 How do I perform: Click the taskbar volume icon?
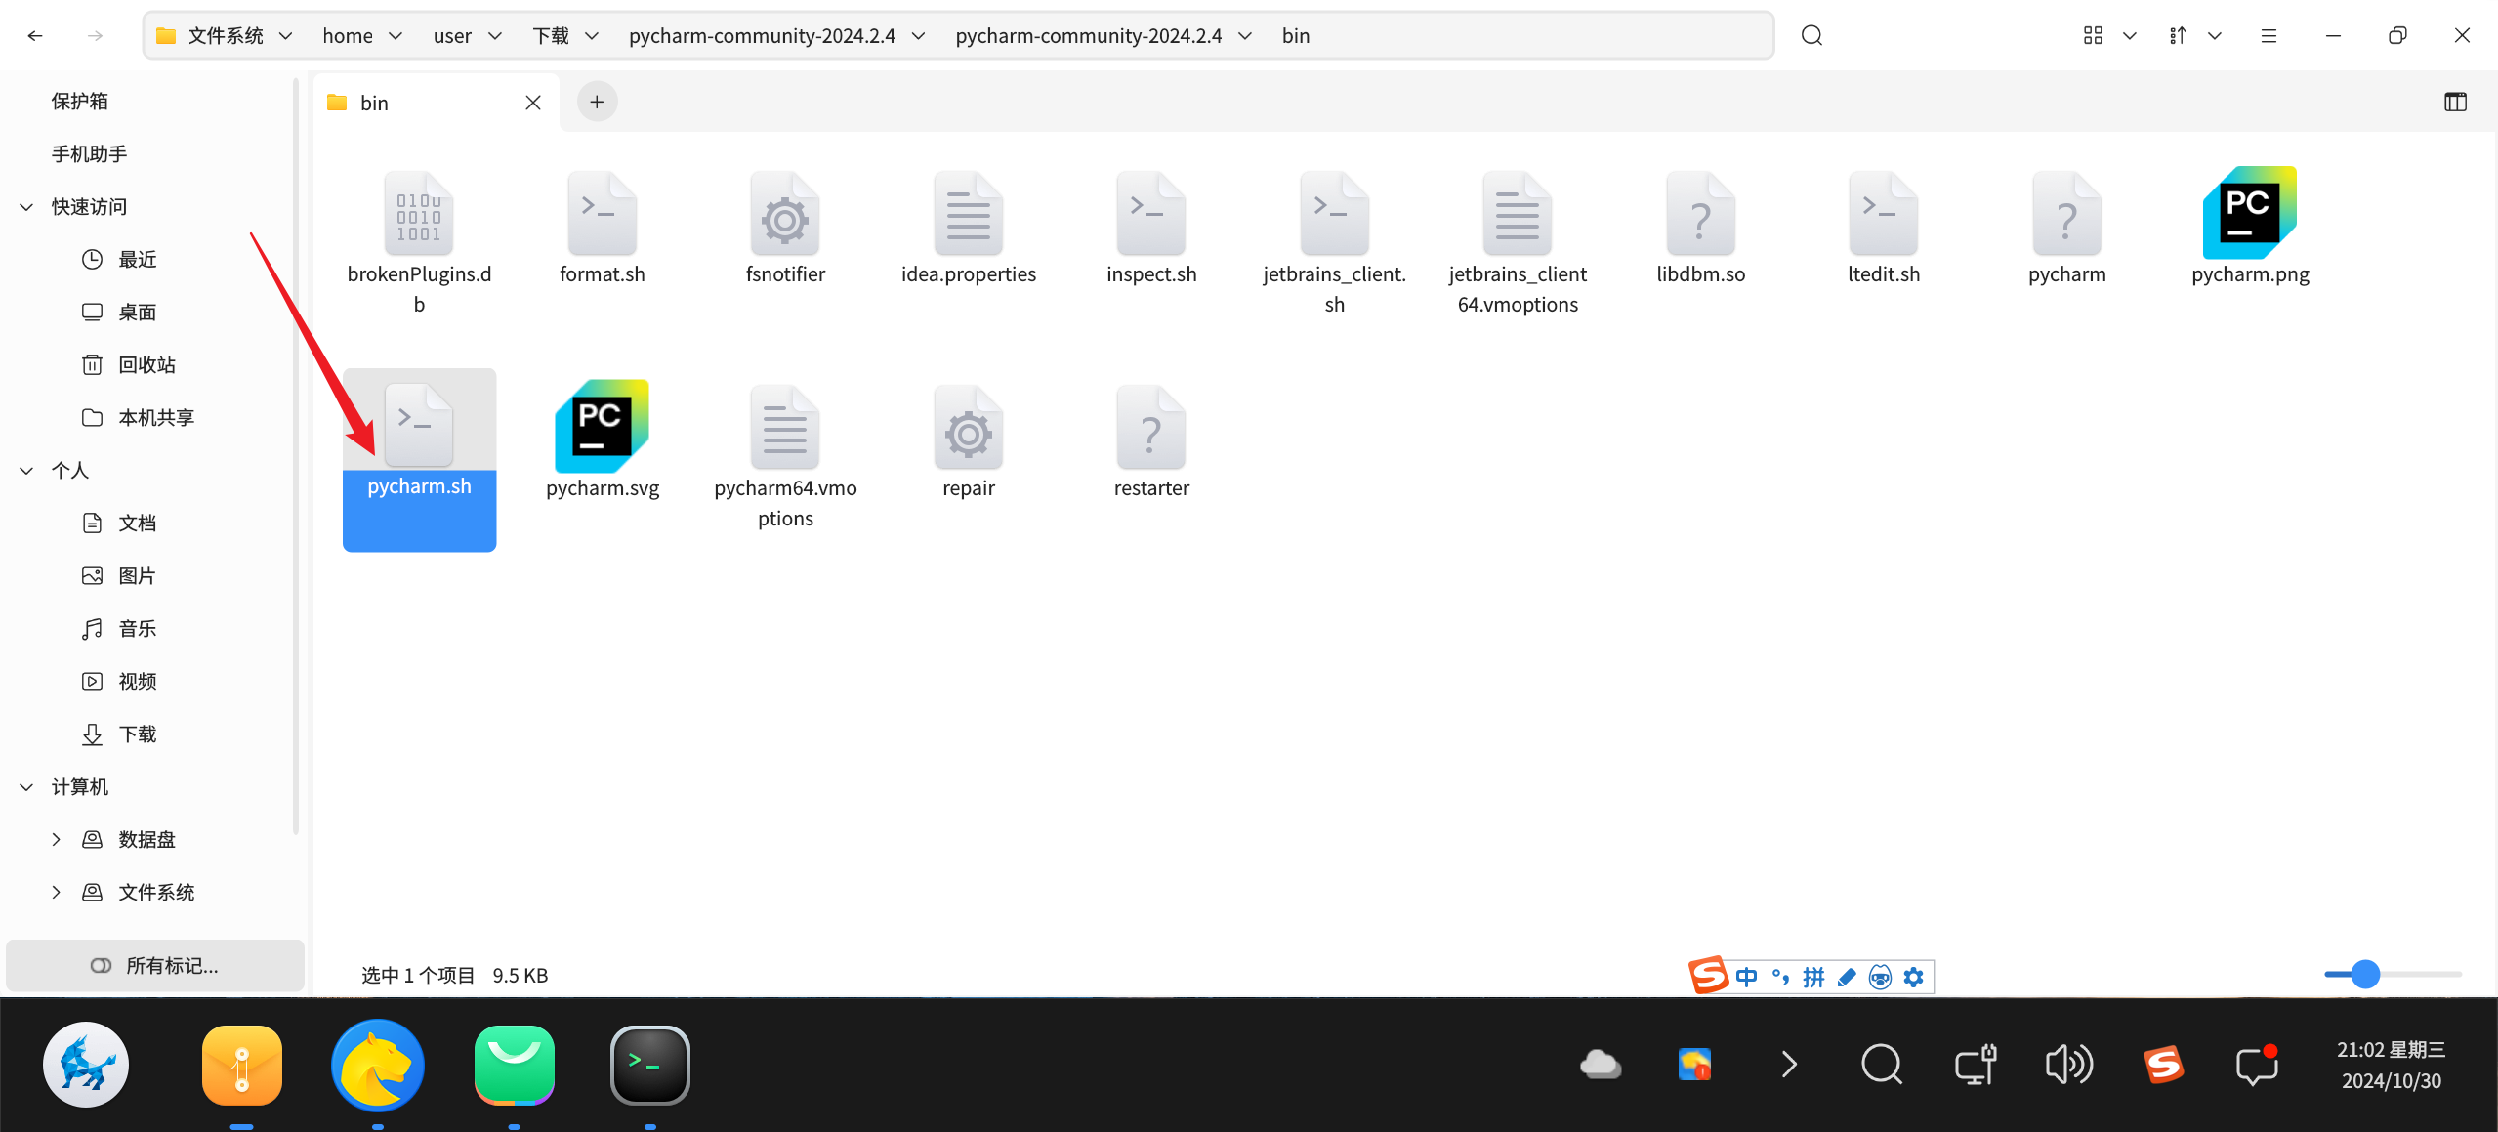(2068, 1065)
